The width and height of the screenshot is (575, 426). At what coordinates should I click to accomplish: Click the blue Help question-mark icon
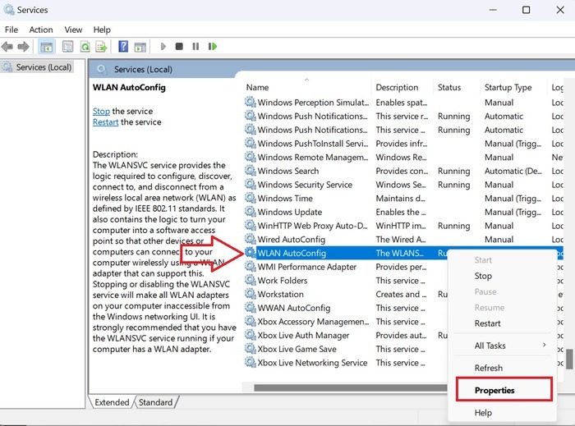tap(123, 46)
